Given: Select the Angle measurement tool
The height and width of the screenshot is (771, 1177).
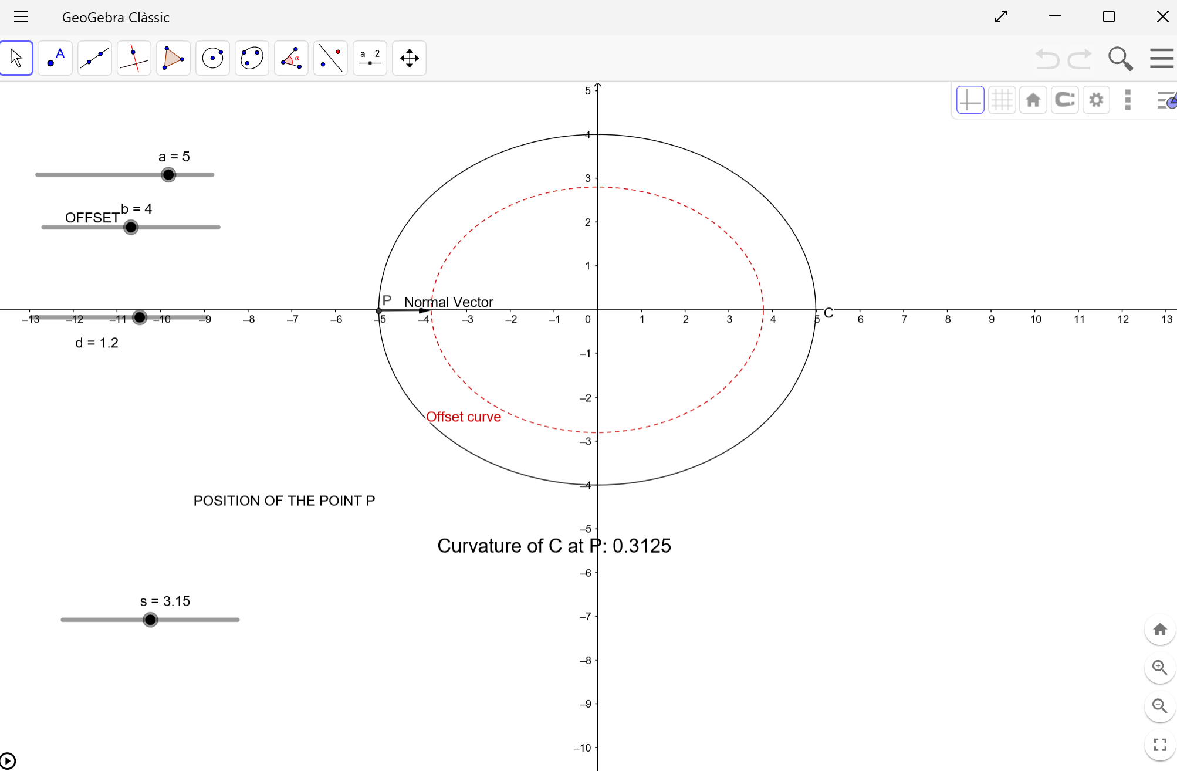Looking at the screenshot, I should (x=291, y=58).
